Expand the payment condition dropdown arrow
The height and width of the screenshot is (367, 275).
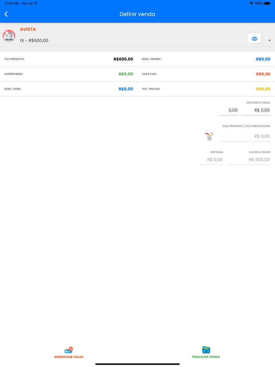pos(269,40)
